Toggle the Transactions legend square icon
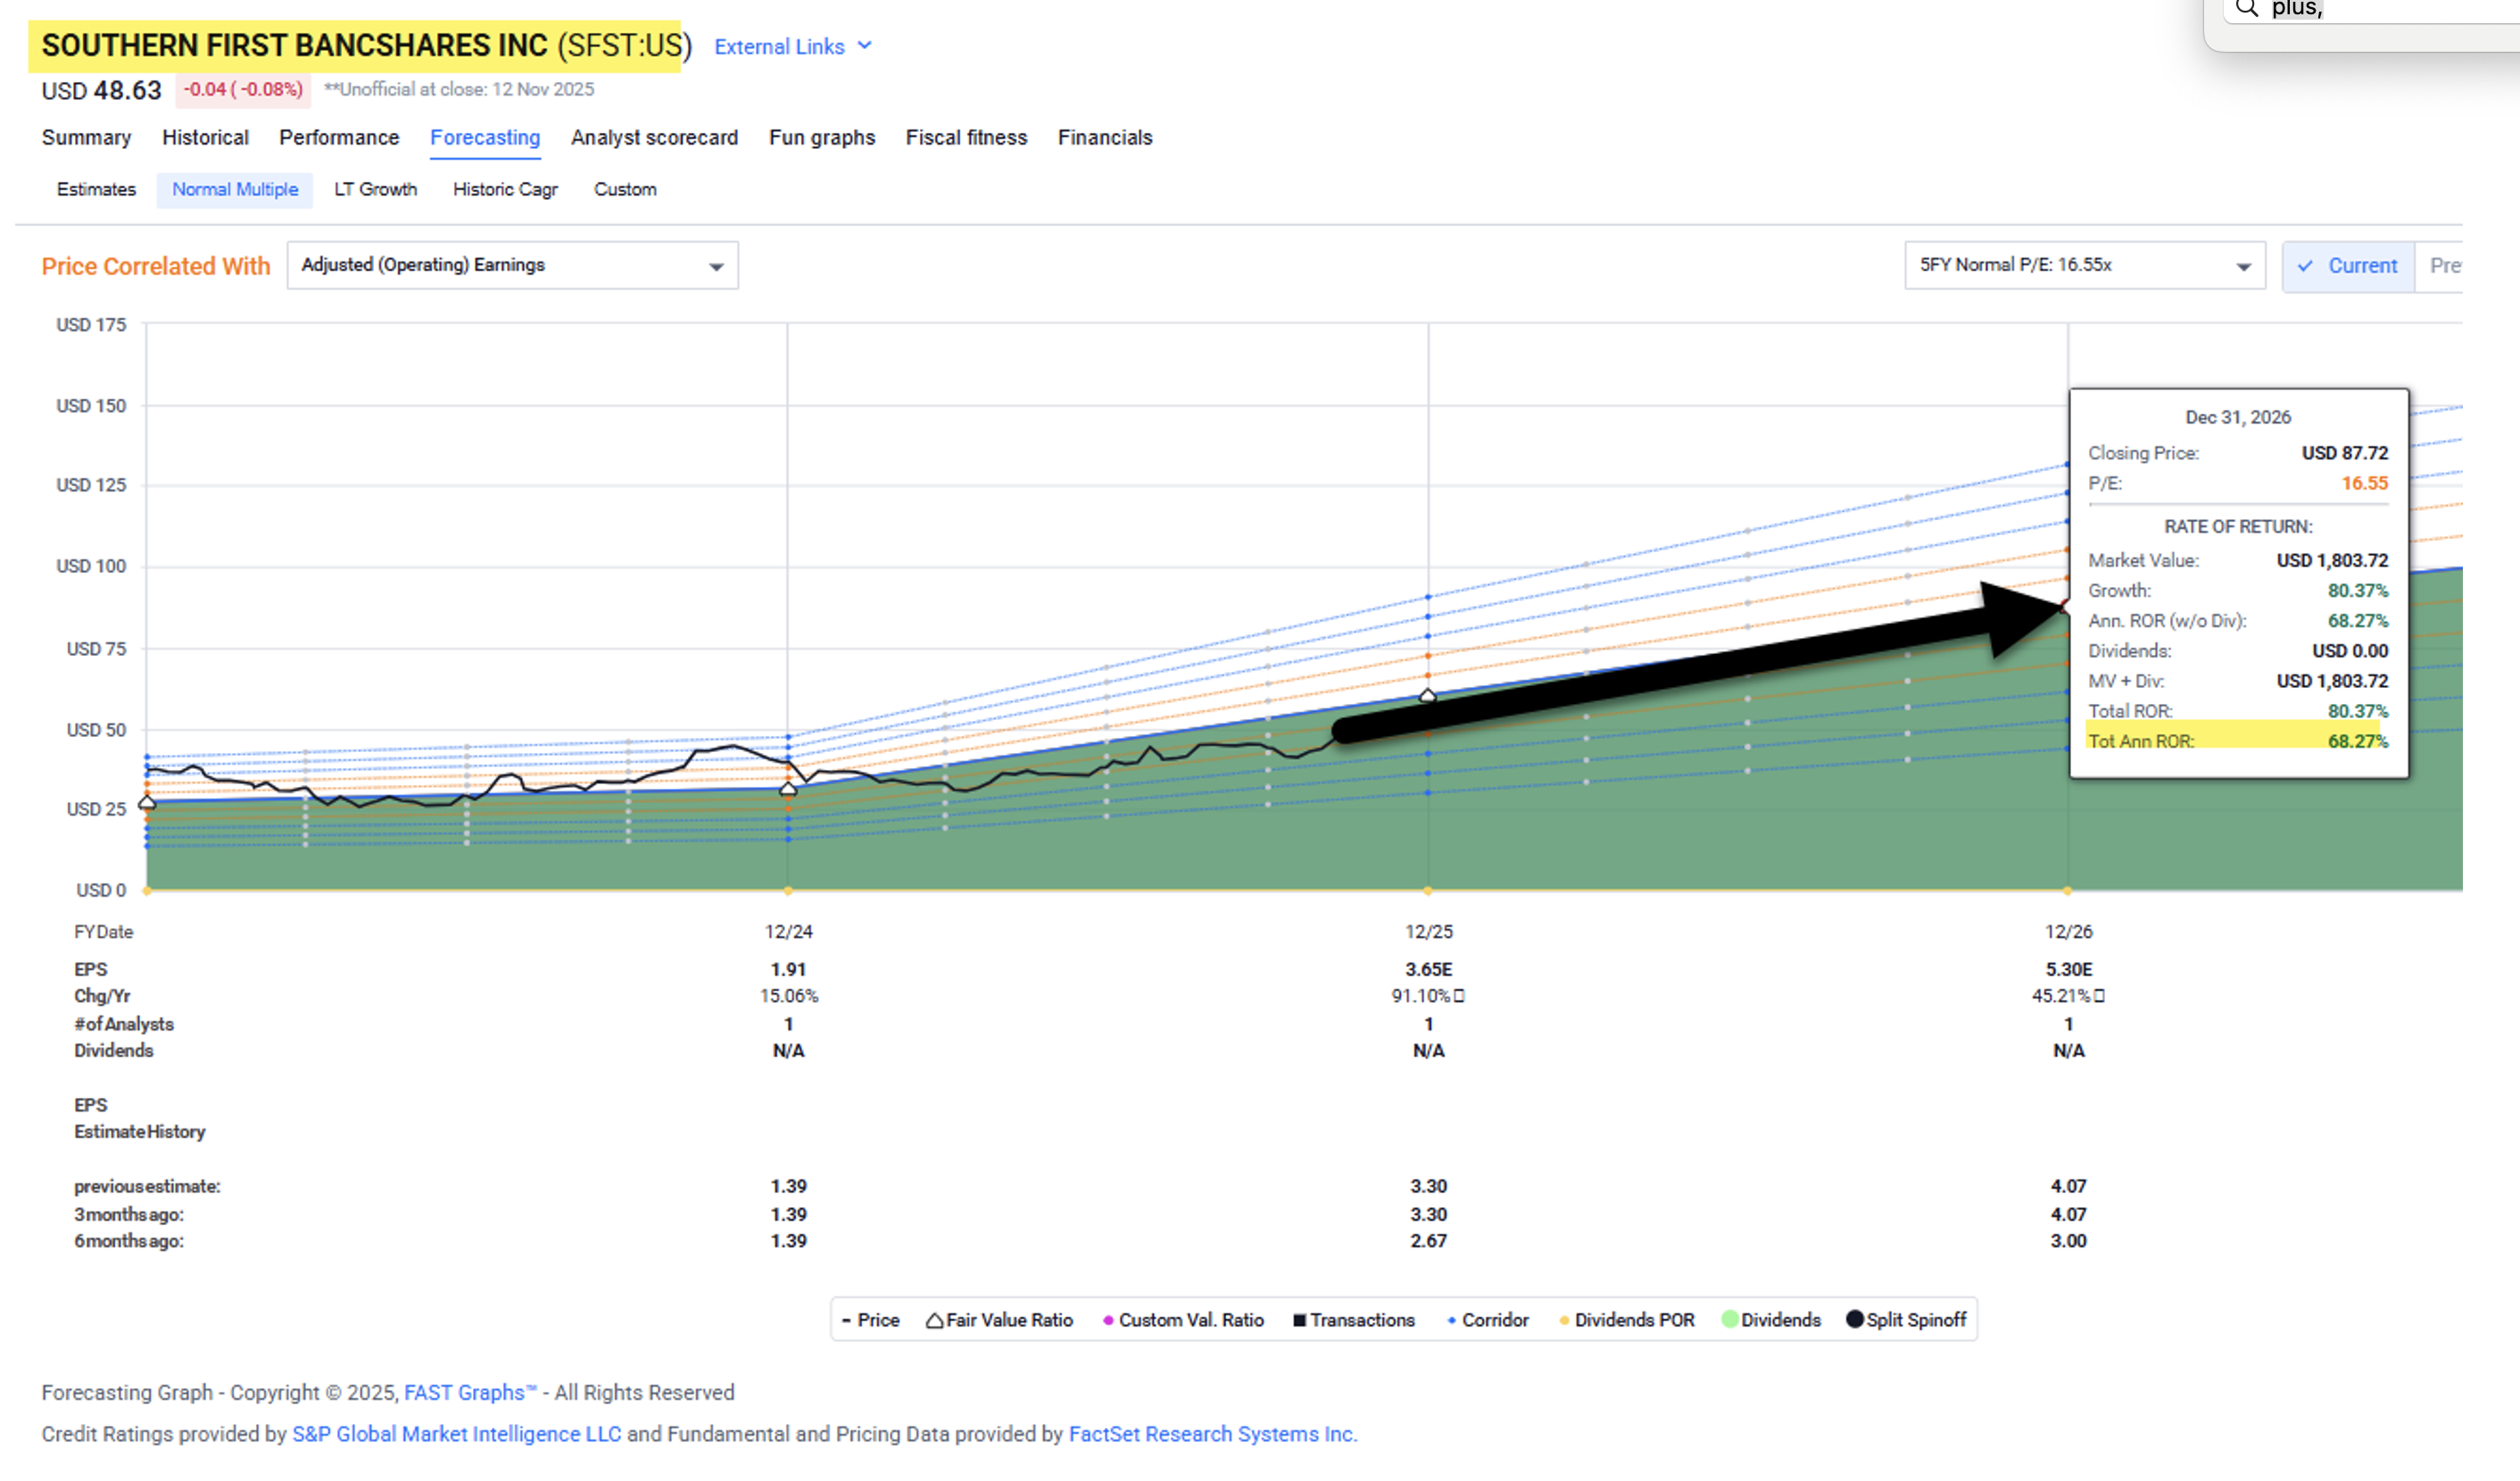The width and height of the screenshot is (2520, 1481). click(1299, 1320)
